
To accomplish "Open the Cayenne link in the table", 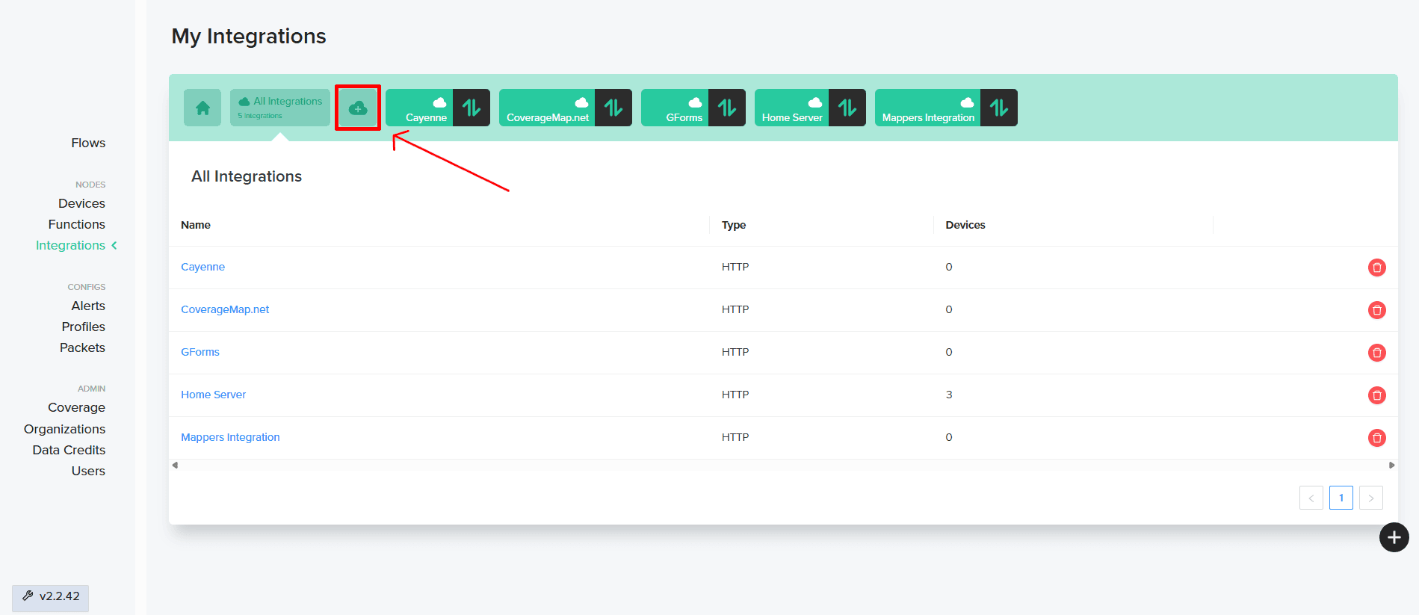I will tap(203, 267).
